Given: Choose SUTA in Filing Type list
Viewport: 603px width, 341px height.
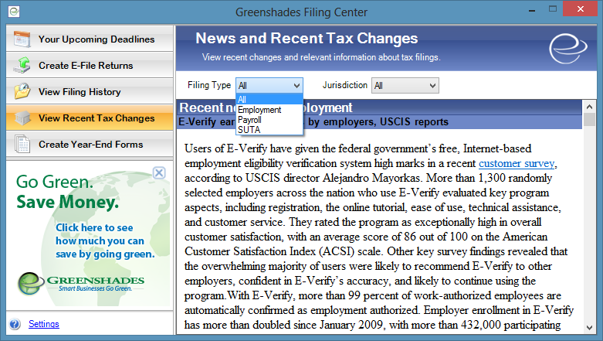Looking at the screenshot, I should pyautogui.click(x=269, y=130).
